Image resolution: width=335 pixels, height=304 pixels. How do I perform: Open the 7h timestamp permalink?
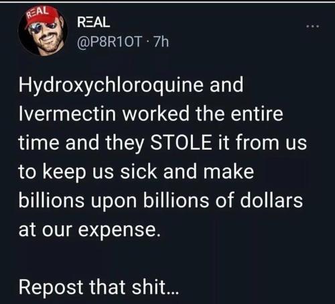pyautogui.click(x=161, y=42)
